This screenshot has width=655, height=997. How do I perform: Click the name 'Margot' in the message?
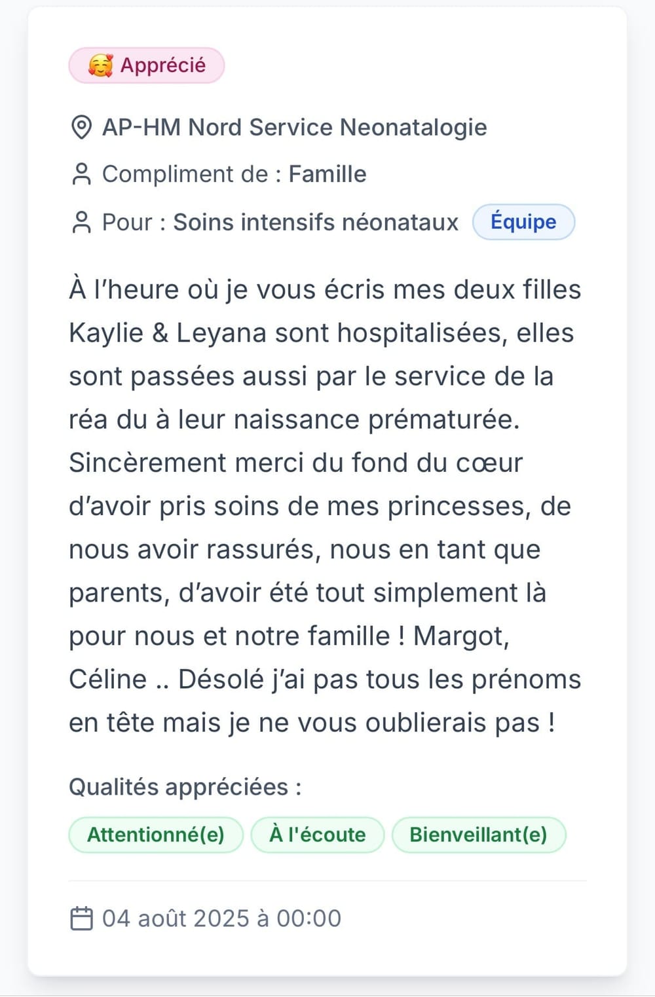pos(460,636)
